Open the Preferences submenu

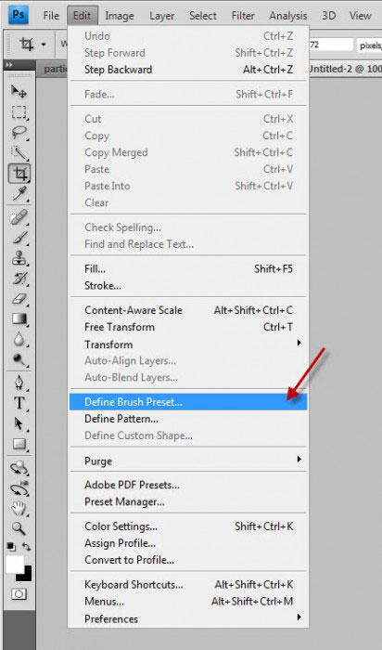(188, 619)
